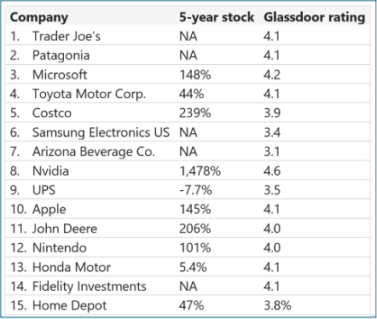
Task: Select the Trader Joe's row
Action: click(x=188, y=36)
